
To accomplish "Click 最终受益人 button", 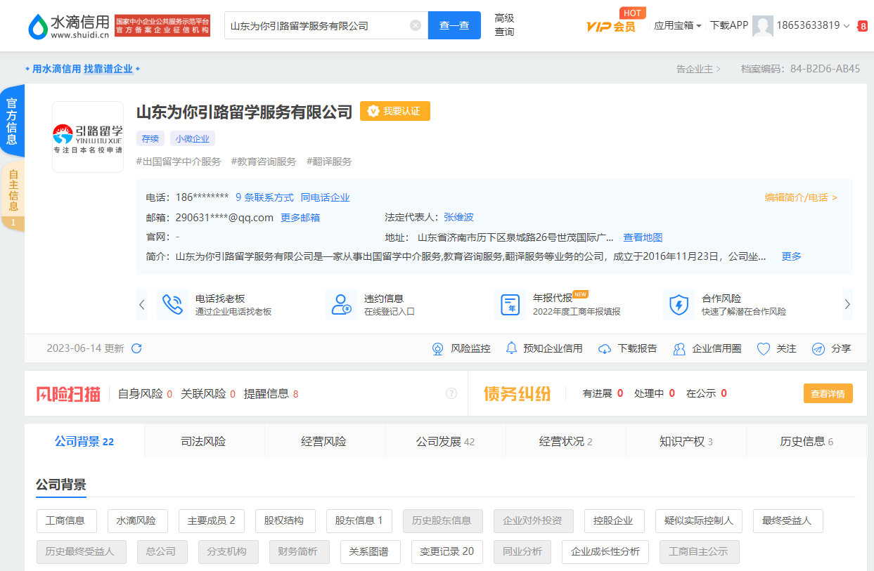I will click(x=788, y=521).
